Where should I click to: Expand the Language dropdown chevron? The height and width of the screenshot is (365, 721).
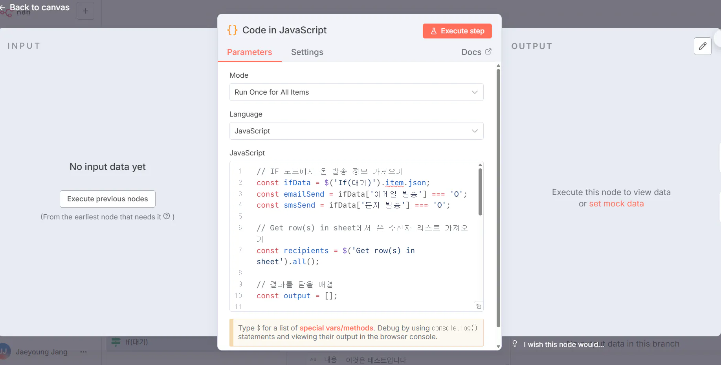pos(475,131)
